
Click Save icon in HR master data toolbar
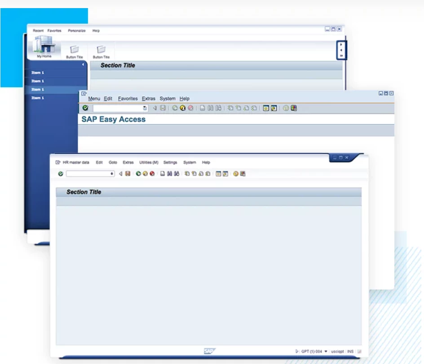coord(128,174)
